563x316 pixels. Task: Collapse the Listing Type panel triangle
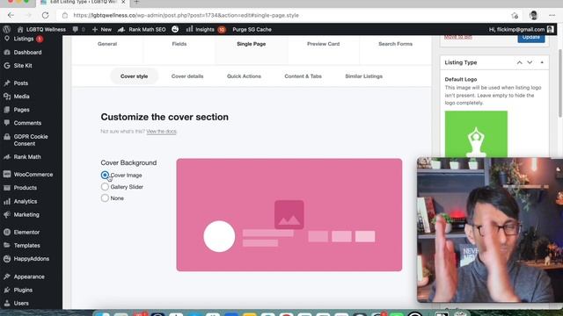(x=542, y=62)
